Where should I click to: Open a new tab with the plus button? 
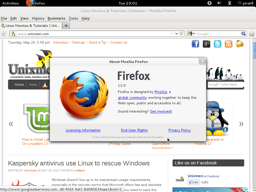(66, 26)
